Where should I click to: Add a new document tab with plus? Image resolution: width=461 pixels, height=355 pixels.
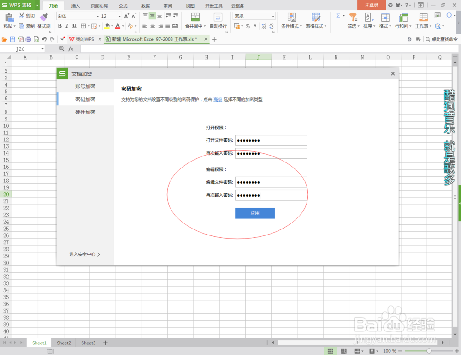click(x=214, y=39)
